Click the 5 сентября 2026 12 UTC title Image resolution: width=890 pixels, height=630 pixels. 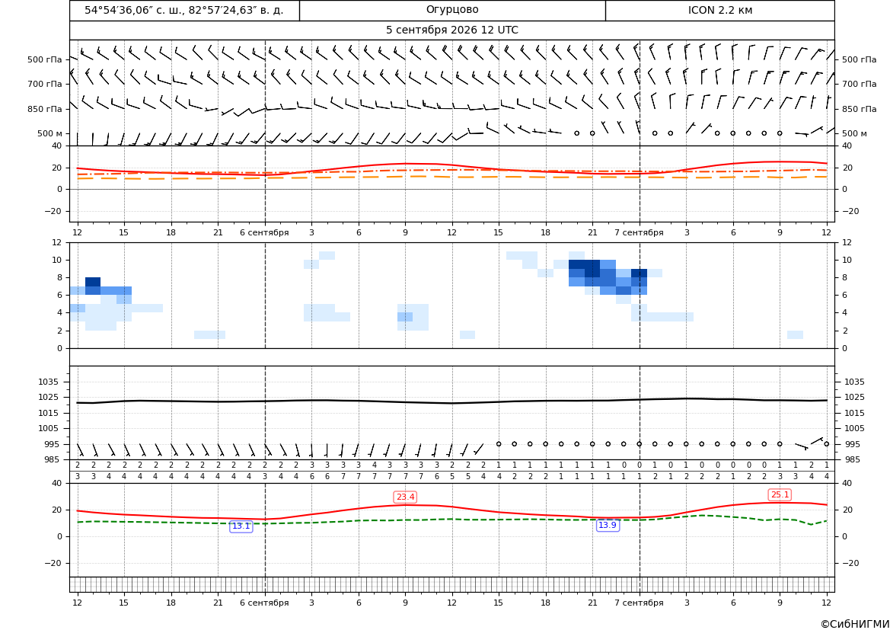coord(451,30)
